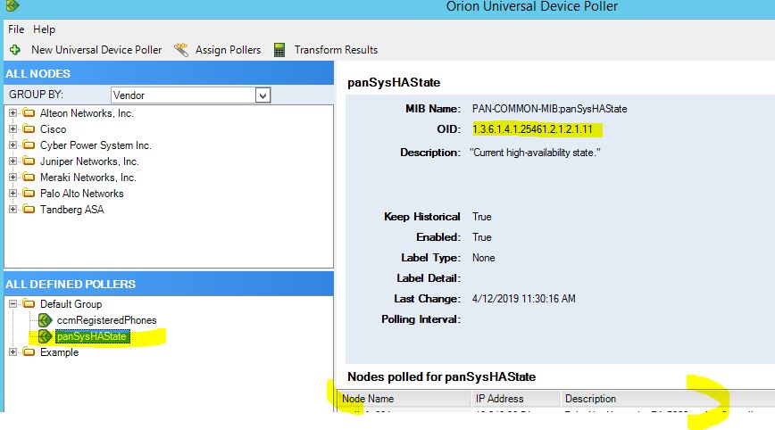Expand the Palo Alto Networks node
The height and width of the screenshot is (430, 775).
(12, 193)
